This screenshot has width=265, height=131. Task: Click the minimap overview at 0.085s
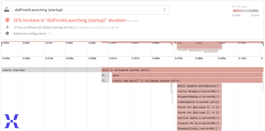[199, 47]
